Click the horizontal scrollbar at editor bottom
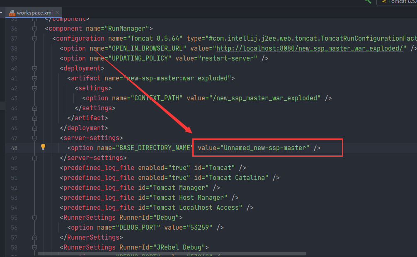 pyautogui.click(x=172, y=254)
